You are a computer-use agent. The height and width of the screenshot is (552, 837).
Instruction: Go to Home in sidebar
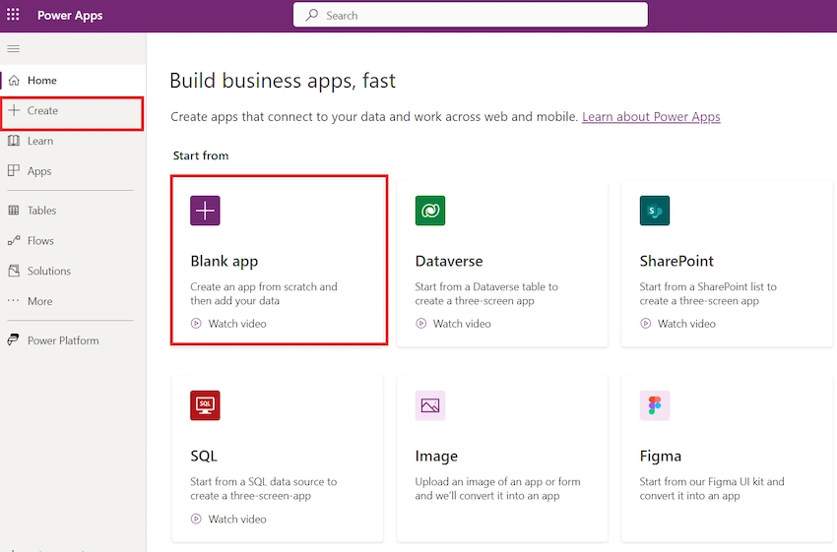click(x=73, y=80)
